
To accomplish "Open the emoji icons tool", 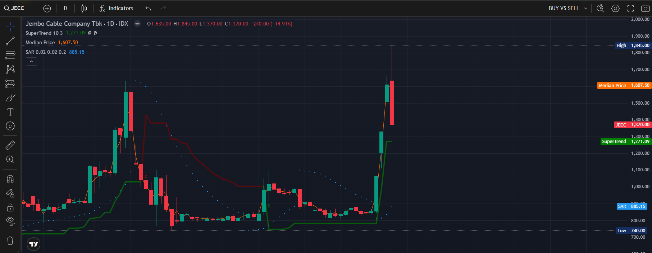I will click(10, 126).
